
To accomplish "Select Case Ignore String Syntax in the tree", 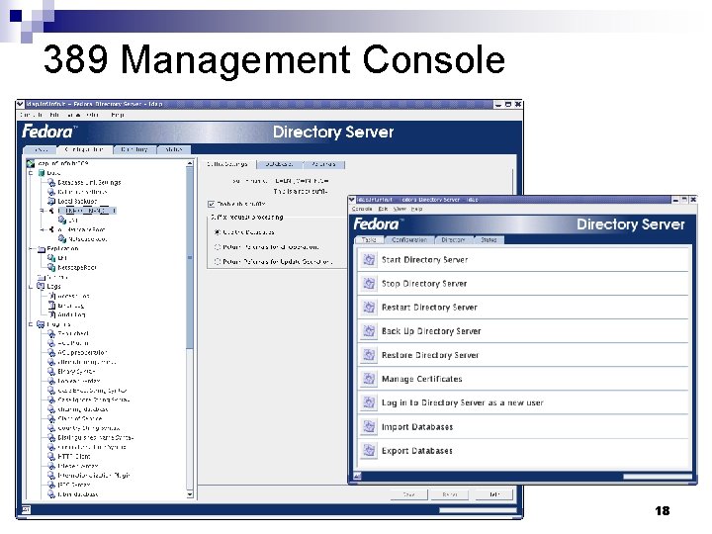I will (x=94, y=400).
